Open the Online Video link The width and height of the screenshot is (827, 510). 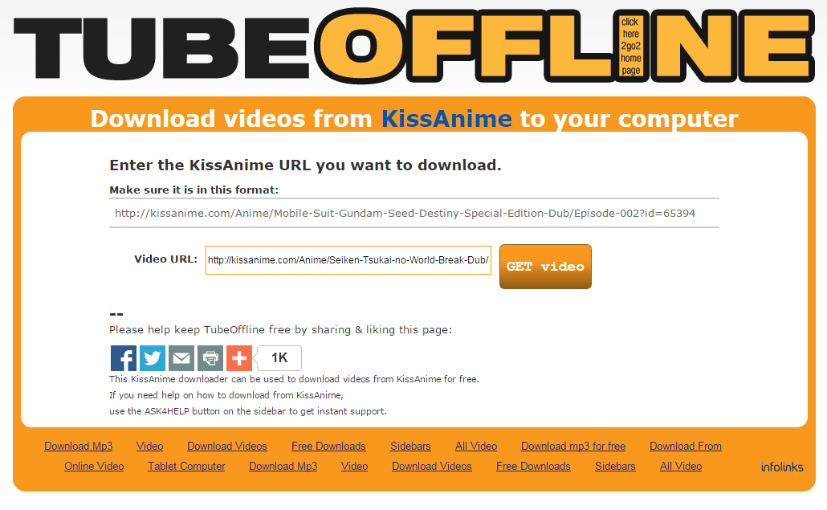coord(94,466)
